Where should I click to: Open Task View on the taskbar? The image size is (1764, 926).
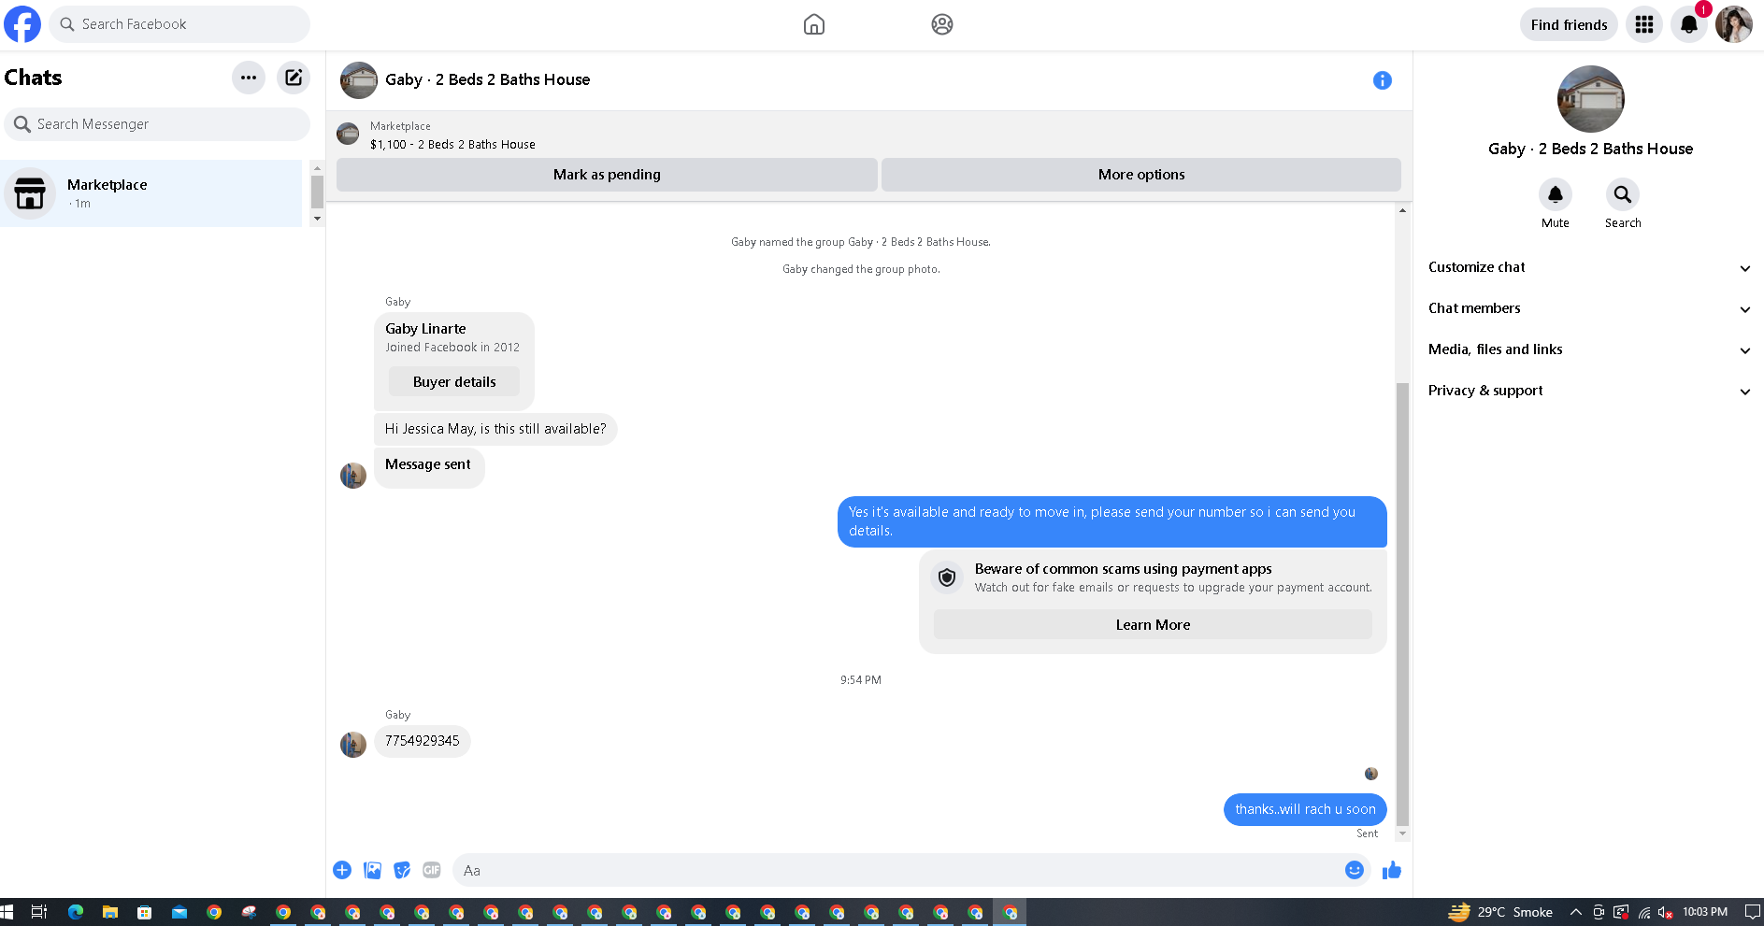(x=39, y=912)
